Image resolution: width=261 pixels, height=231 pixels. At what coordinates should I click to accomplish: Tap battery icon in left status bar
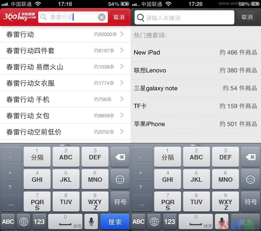[x=125, y=4]
